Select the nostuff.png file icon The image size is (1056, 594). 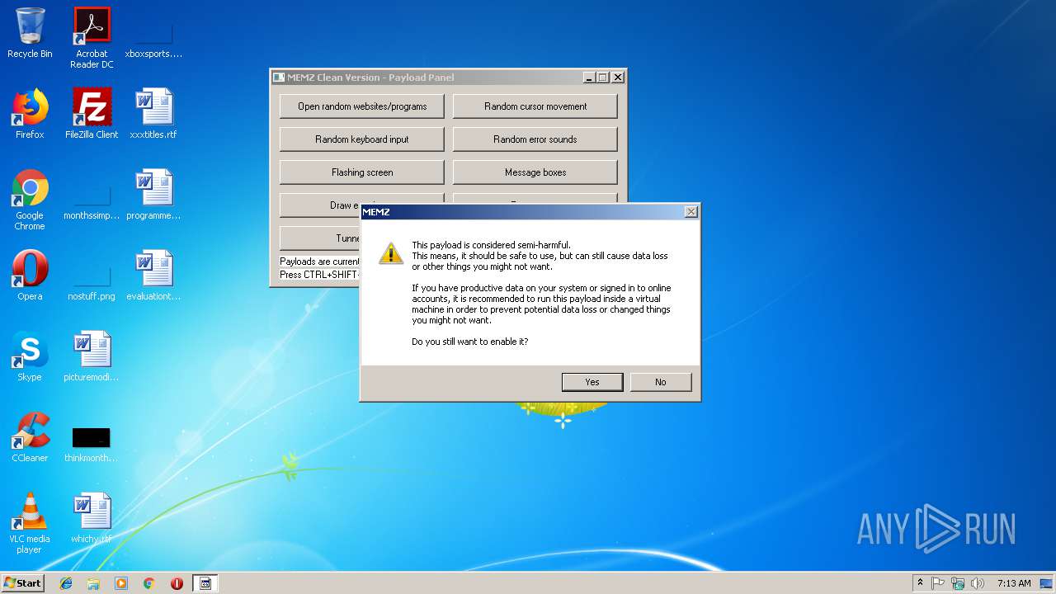click(92, 280)
